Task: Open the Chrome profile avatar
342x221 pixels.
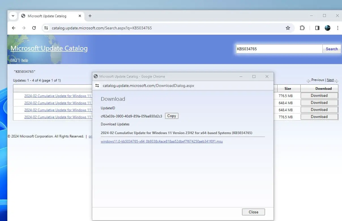Action: pyautogui.click(x=328, y=28)
